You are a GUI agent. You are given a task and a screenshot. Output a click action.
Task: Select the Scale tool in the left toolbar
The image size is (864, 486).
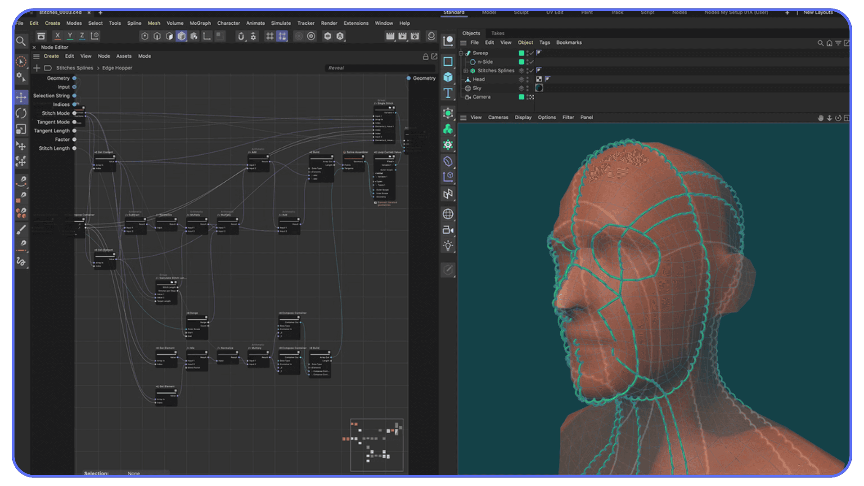pos(21,130)
